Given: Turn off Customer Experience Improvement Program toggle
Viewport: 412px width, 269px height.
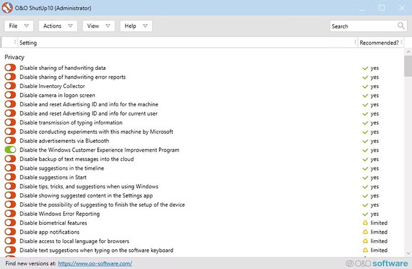Looking at the screenshot, I should click(10, 150).
